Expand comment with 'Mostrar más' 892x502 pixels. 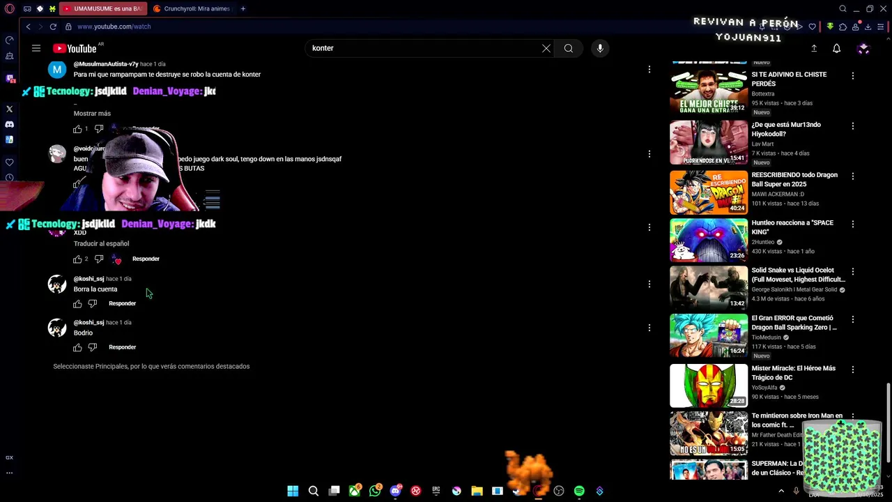click(92, 114)
